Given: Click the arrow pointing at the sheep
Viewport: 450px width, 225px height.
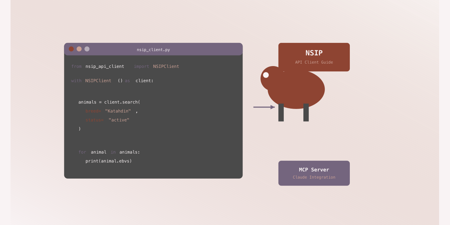Looking at the screenshot, I should (264, 107).
